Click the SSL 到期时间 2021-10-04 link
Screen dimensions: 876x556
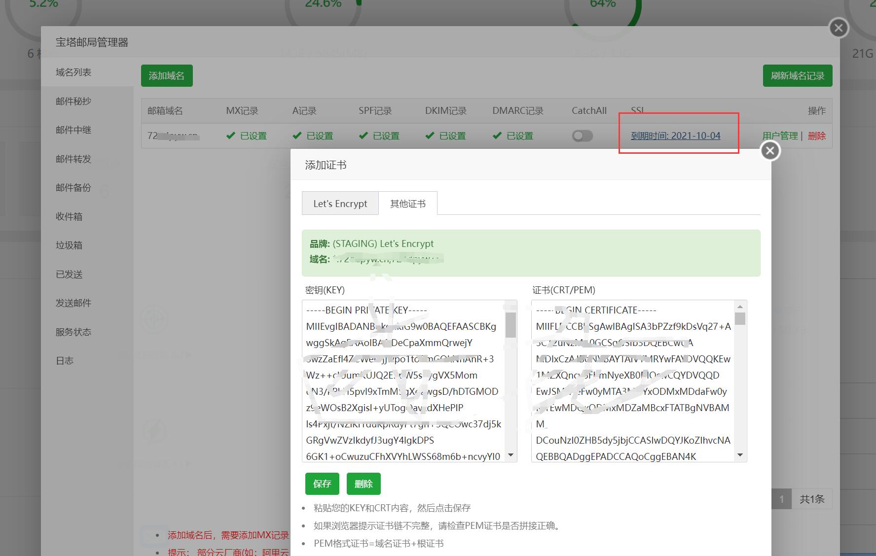[676, 136]
